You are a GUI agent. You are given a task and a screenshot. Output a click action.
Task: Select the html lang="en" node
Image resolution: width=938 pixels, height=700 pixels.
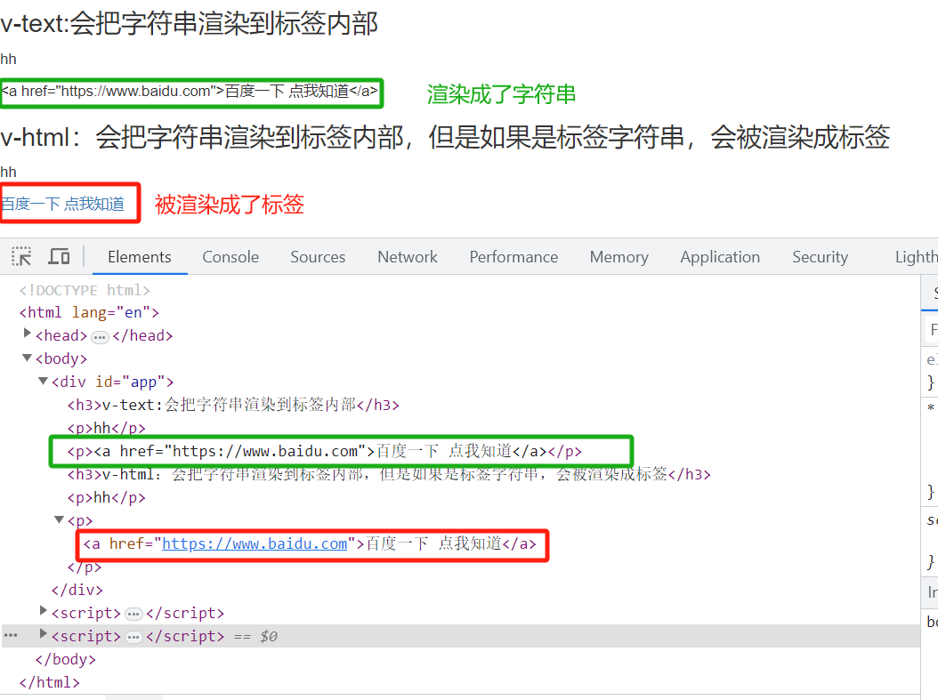(89, 312)
